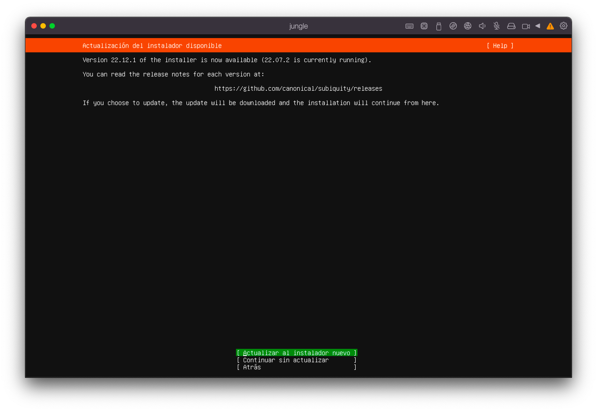Click the sound speaker icon

click(x=482, y=26)
